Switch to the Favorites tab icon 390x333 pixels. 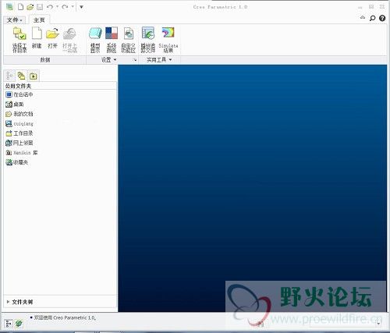click(34, 76)
